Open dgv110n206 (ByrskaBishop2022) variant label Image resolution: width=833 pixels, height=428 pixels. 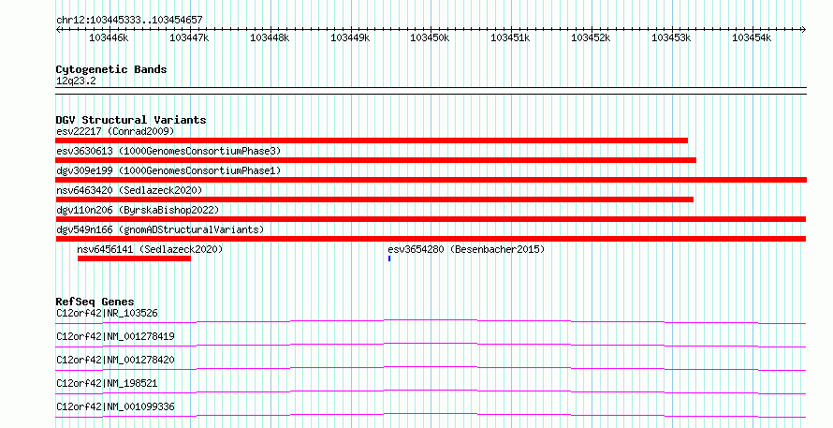(x=138, y=210)
